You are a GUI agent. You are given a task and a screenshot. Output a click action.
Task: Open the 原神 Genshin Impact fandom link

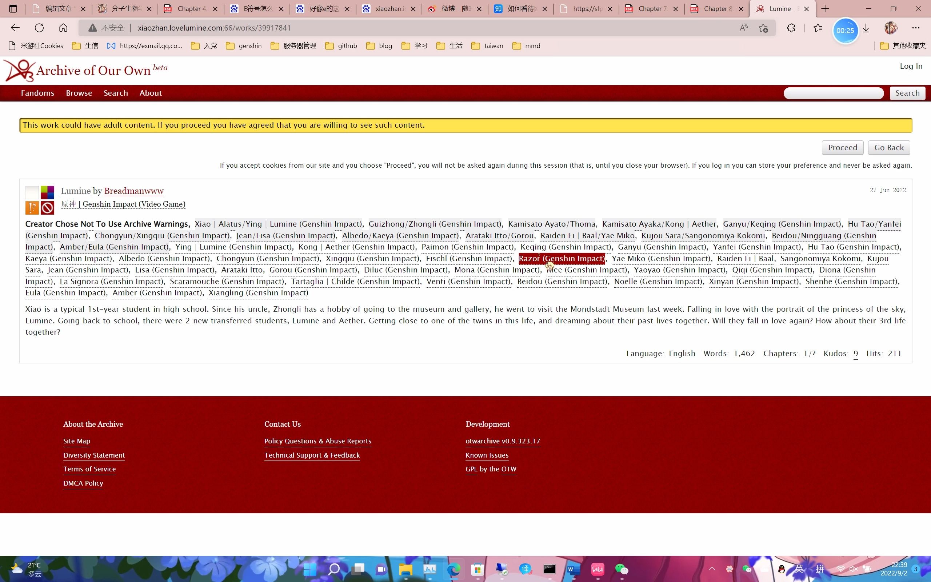click(x=123, y=204)
